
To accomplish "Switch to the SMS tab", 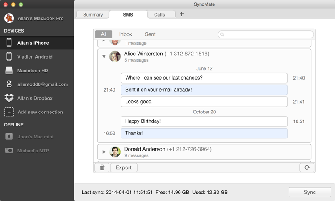I will click(128, 15).
